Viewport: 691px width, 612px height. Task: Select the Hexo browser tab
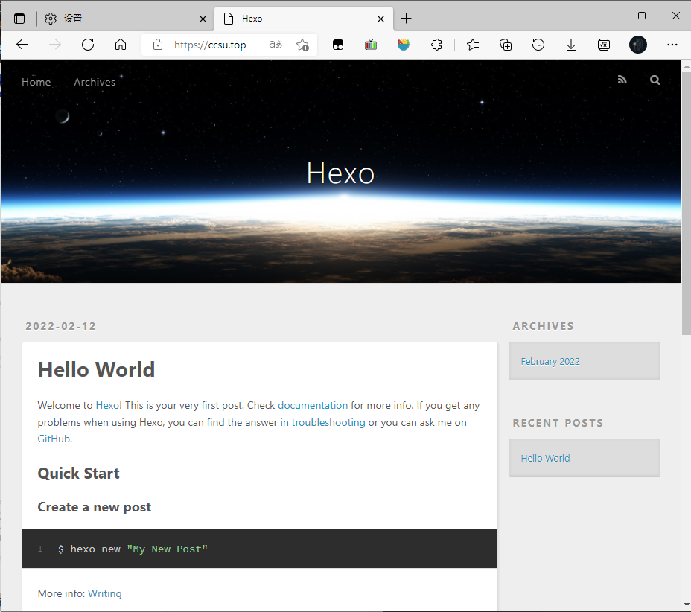tap(304, 19)
